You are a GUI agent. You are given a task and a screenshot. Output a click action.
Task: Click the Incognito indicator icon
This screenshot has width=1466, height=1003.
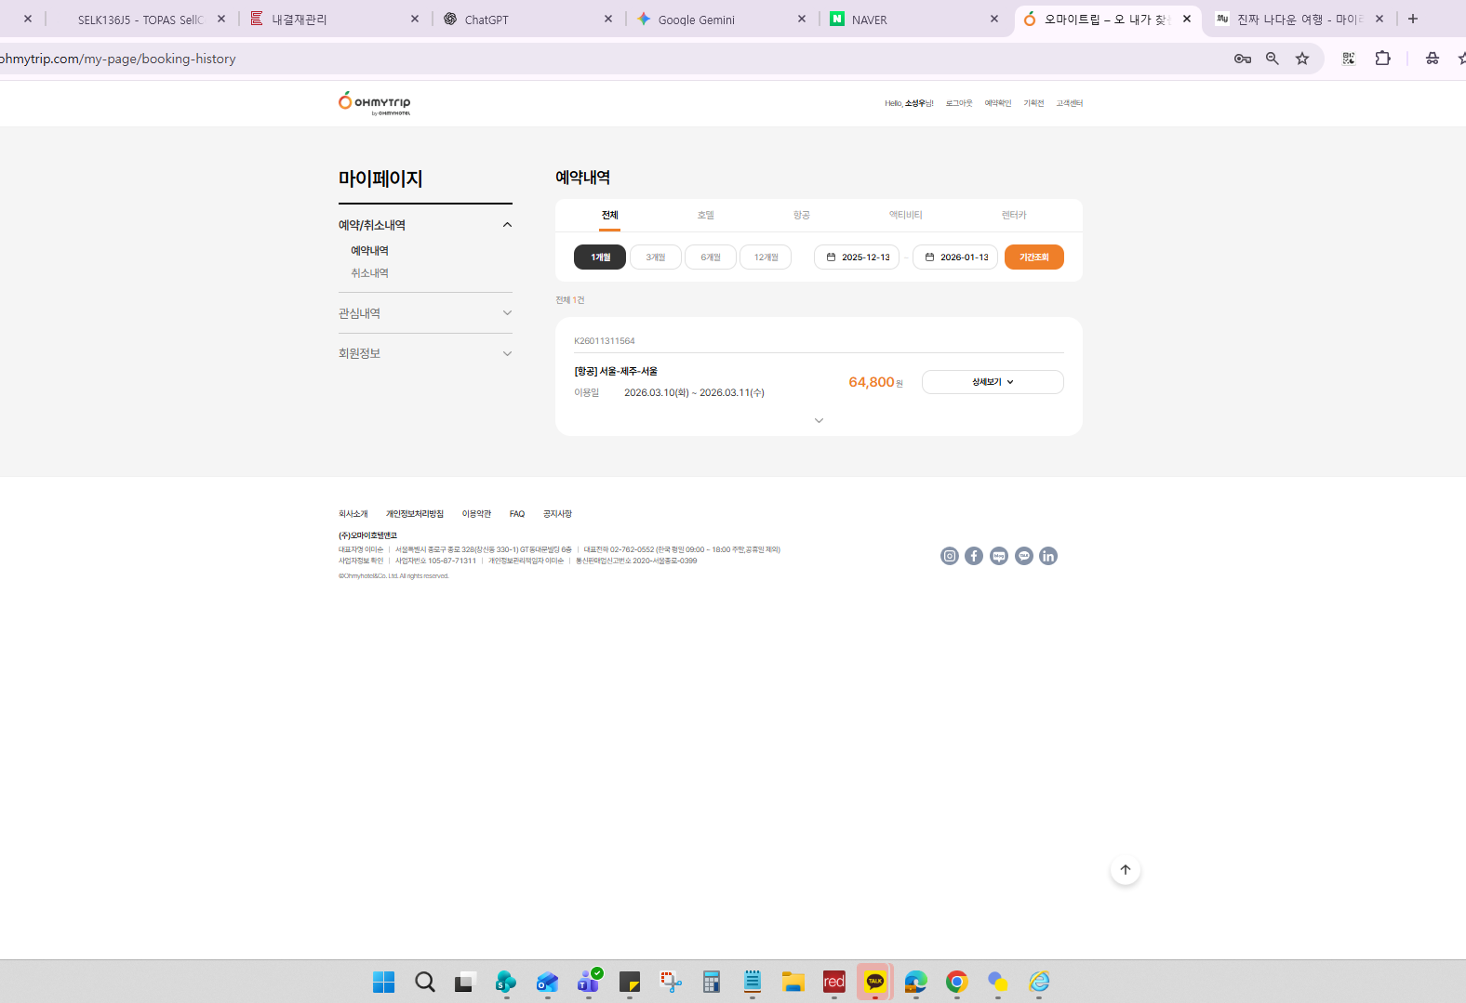click(1433, 59)
